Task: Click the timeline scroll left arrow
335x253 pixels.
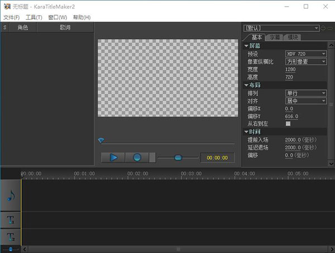Action: point(24,249)
